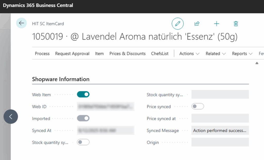Click the pencil edit icon
Viewport: 264px width, 160px height.
[178, 23]
